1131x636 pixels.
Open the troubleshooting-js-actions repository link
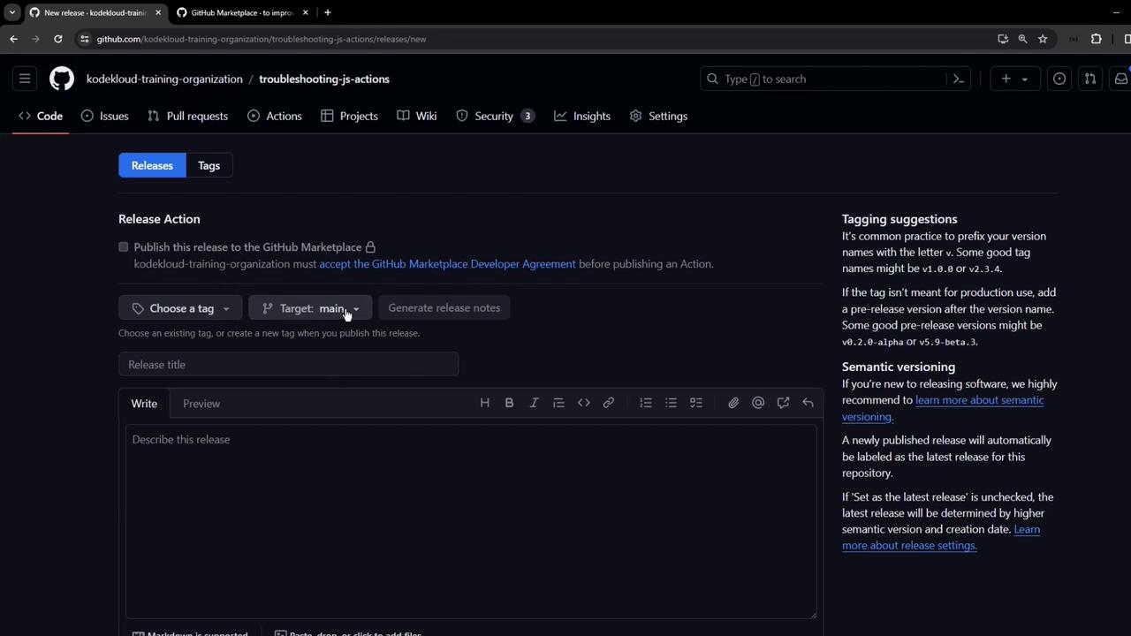(324, 79)
